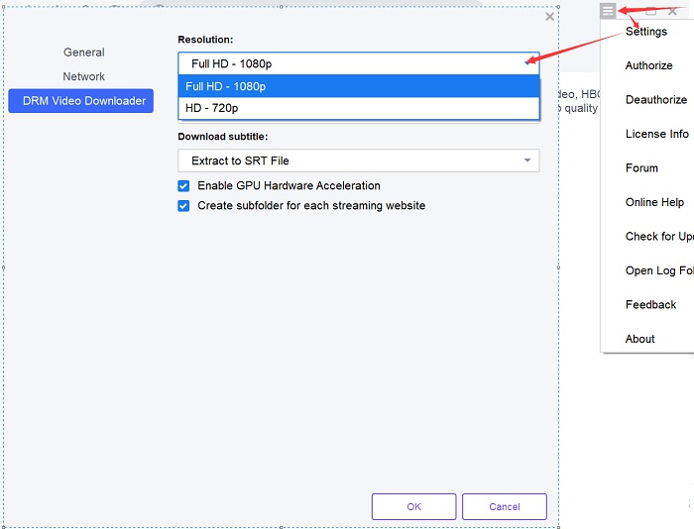Image resolution: width=694 pixels, height=529 pixels.
Task: Switch to the Network tab
Action: click(83, 76)
